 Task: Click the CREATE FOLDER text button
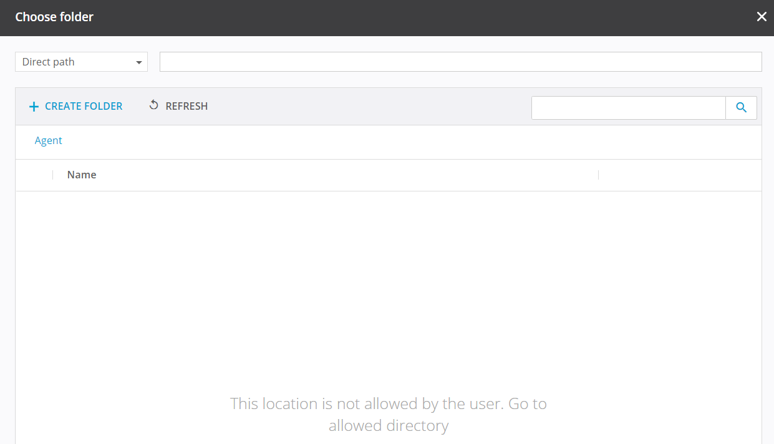84,107
